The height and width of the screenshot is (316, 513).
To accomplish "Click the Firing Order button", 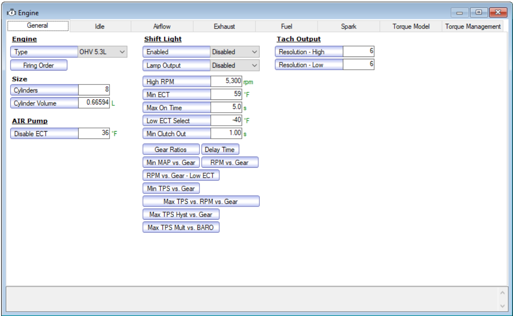I will pyautogui.click(x=39, y=66).
